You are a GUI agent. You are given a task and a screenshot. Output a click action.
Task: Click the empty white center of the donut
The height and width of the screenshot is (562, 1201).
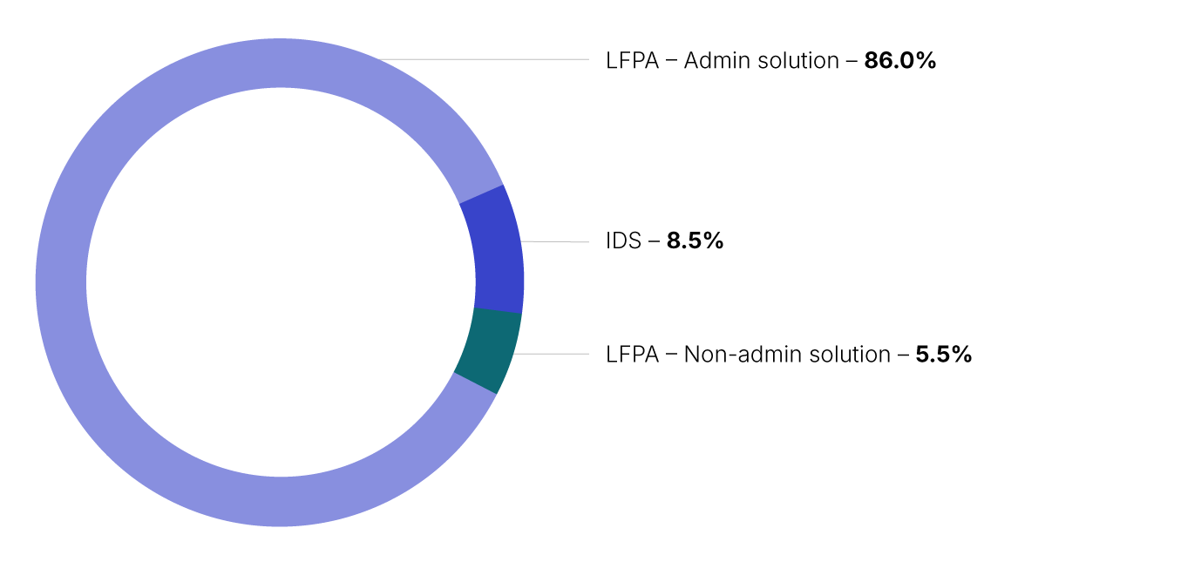(x=279, y=281)
